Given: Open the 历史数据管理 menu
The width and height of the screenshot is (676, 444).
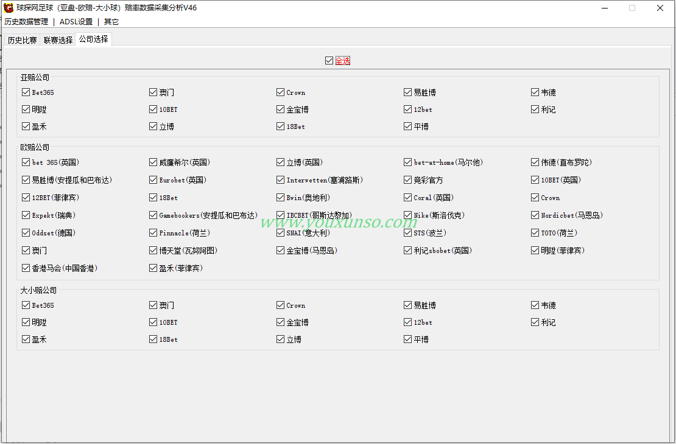Looking at the screenshot, I should pos(26,21).
